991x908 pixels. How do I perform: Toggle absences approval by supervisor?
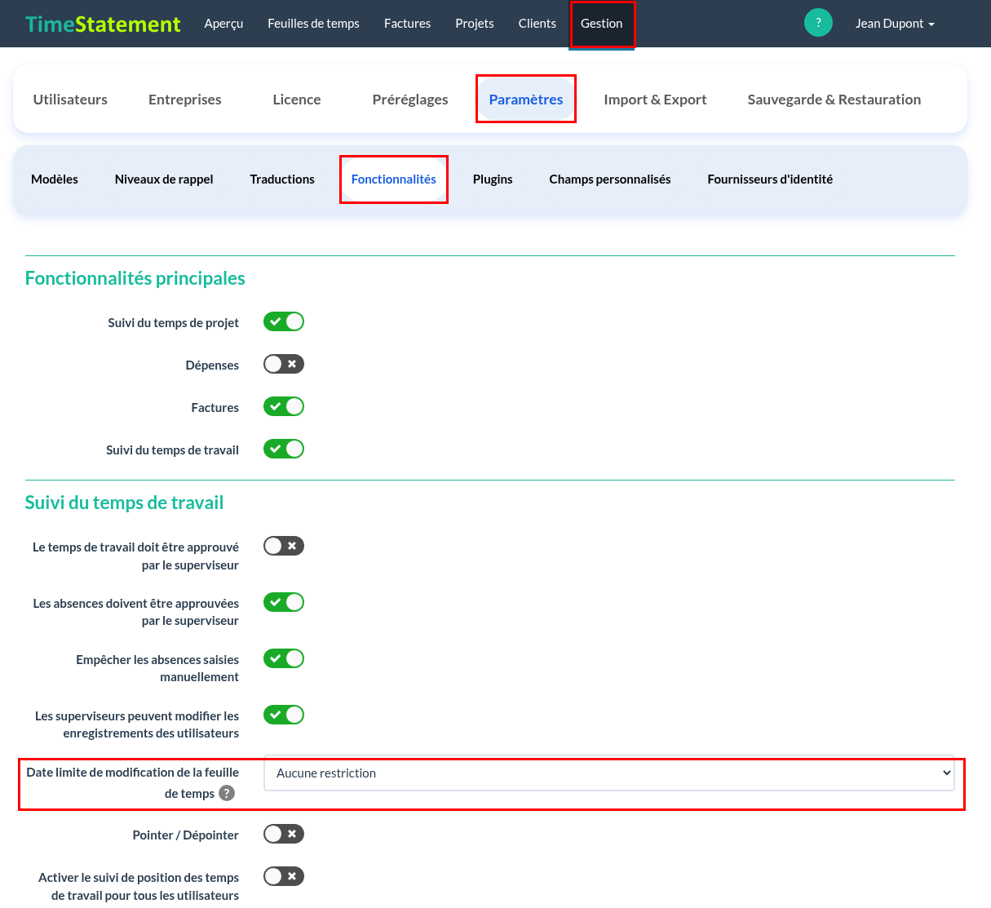284,602
